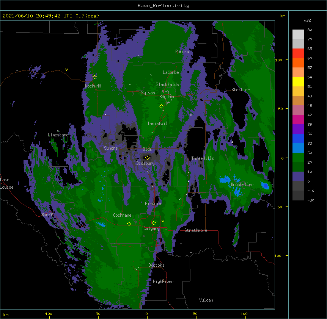Select the blue 36 dBZ color swatch
This screenshot has width=327, height=319.
pyautogui.click(x=298, y=138)
